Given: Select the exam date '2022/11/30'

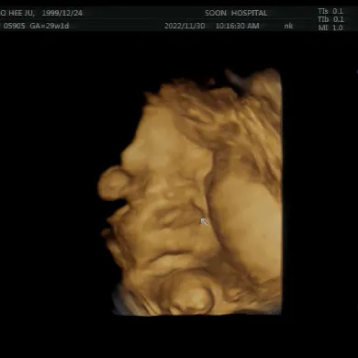Looking at the screenshot, I should point(185,26).
